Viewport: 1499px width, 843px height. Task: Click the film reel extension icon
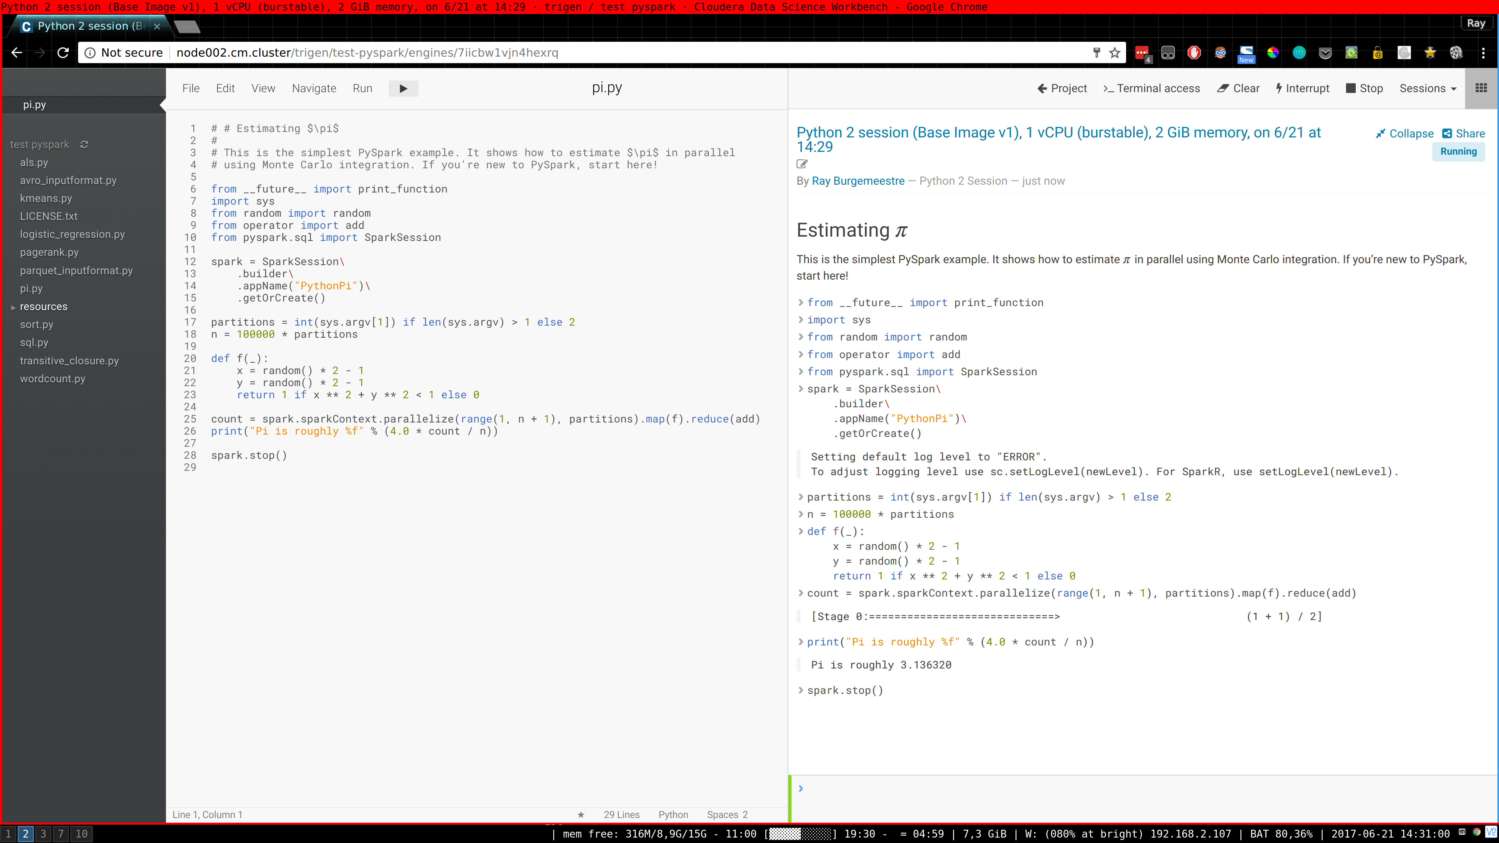pyautogui.click(x=1456, y=53)
